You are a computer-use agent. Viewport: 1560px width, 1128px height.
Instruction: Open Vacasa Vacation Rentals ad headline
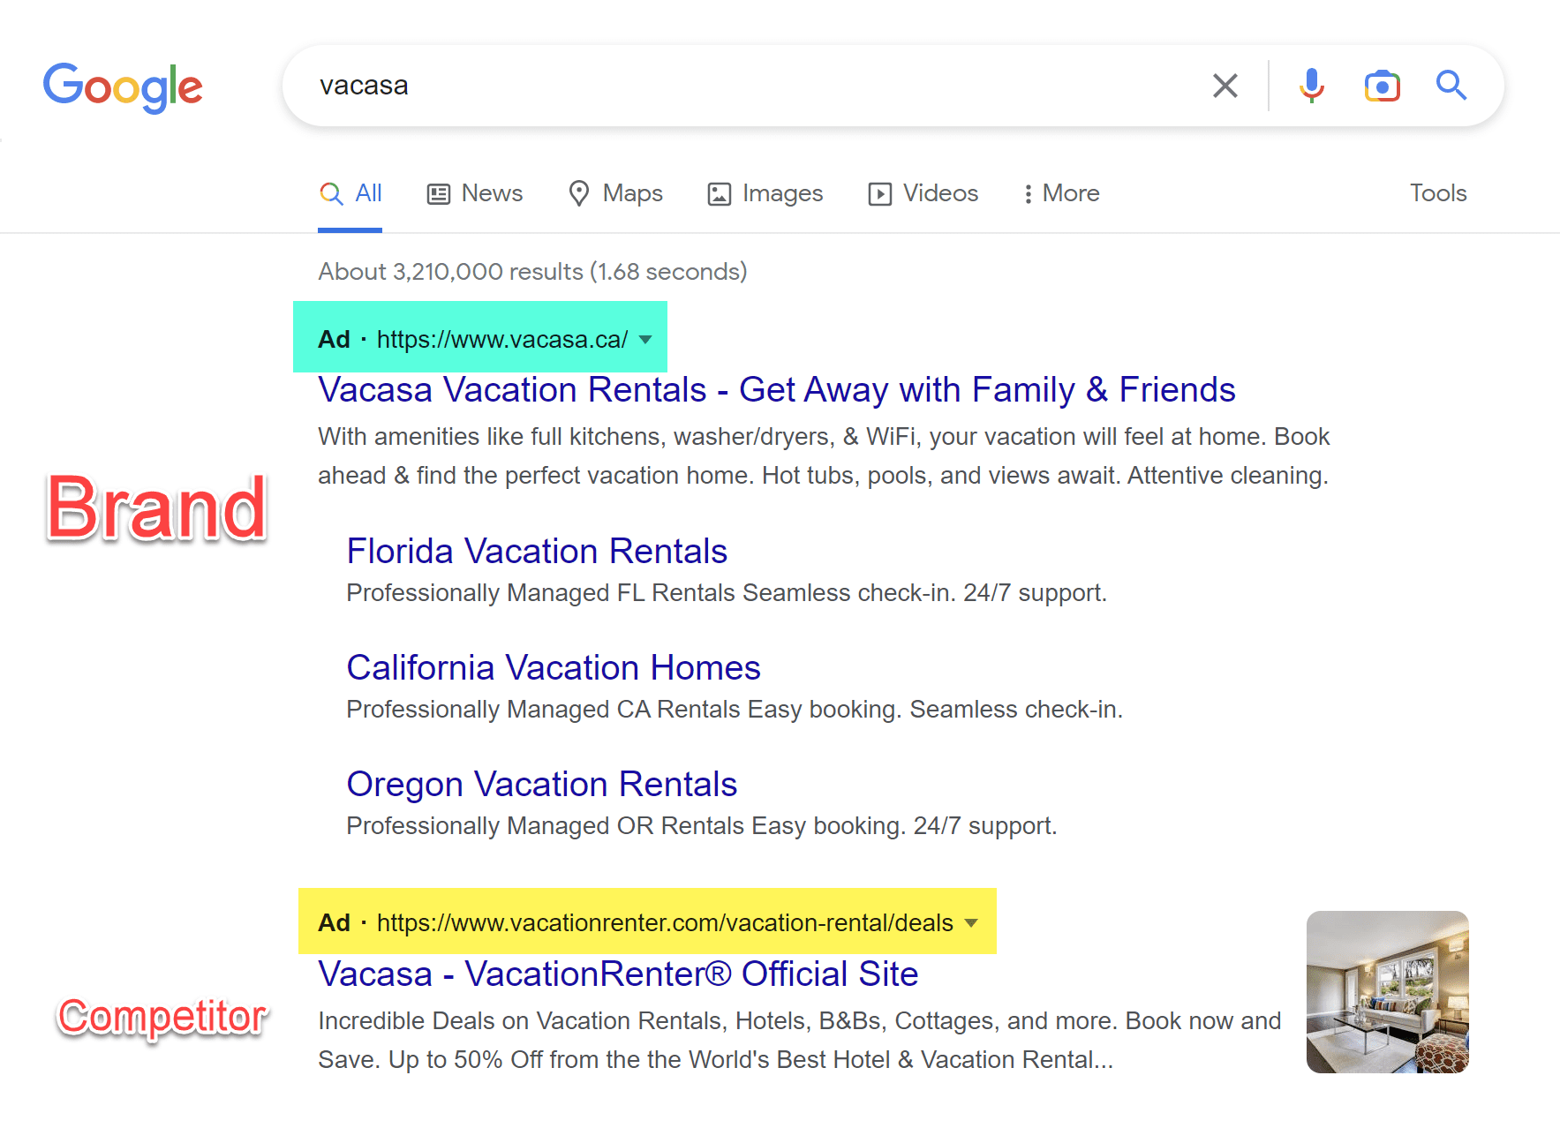click(x=777, y=389)
